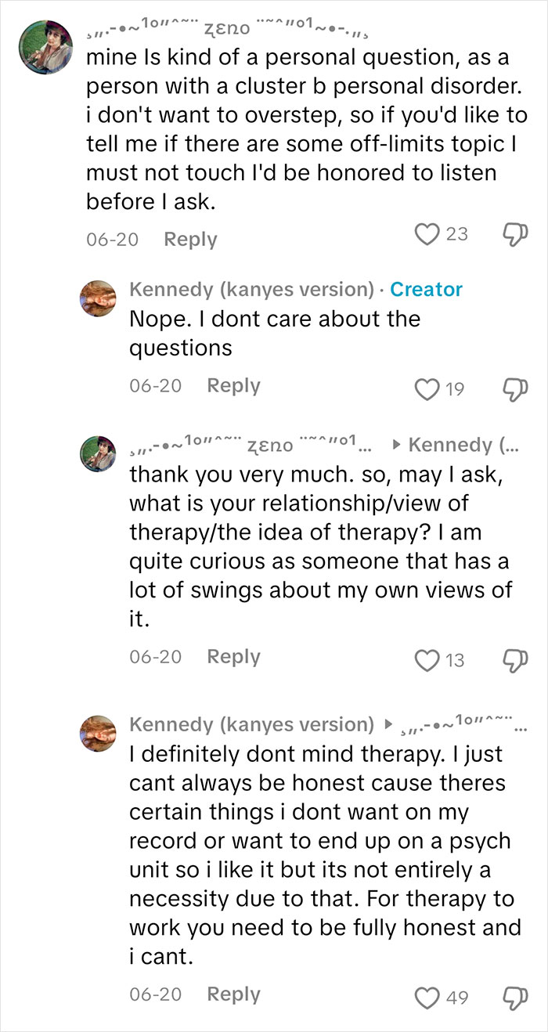548x1032 pixels.
Task: Reply to Kennedy's last comment
Action: [x=233, y=994]
